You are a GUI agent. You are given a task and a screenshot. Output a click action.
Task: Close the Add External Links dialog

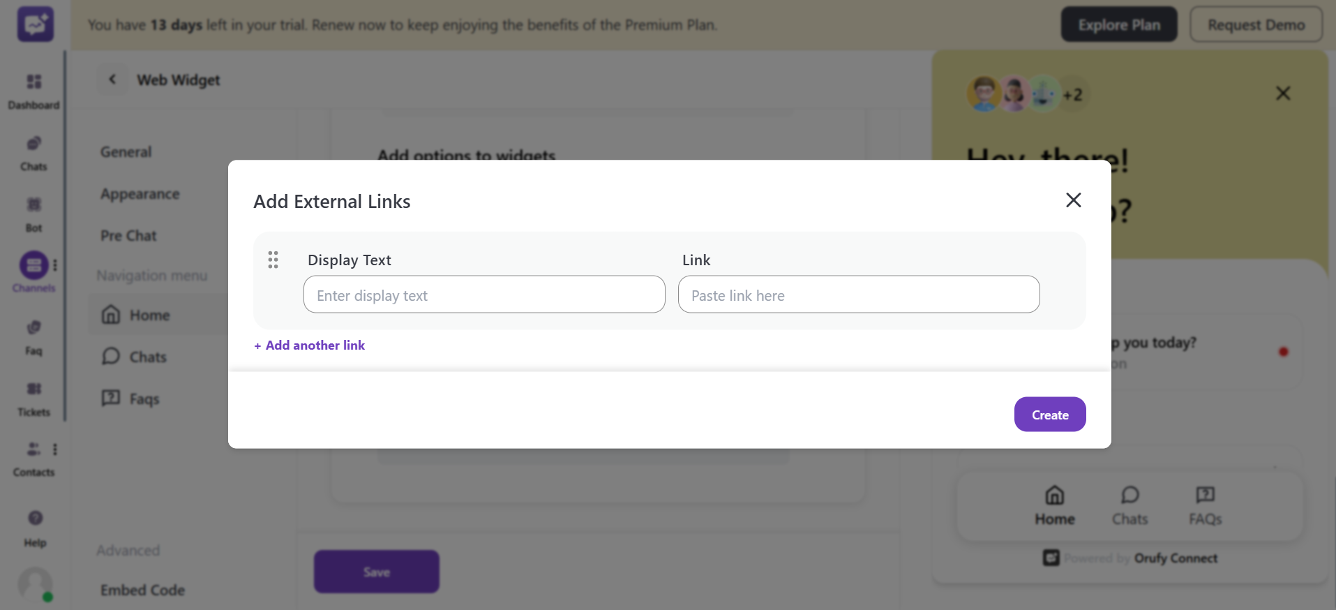[1073, 200]
